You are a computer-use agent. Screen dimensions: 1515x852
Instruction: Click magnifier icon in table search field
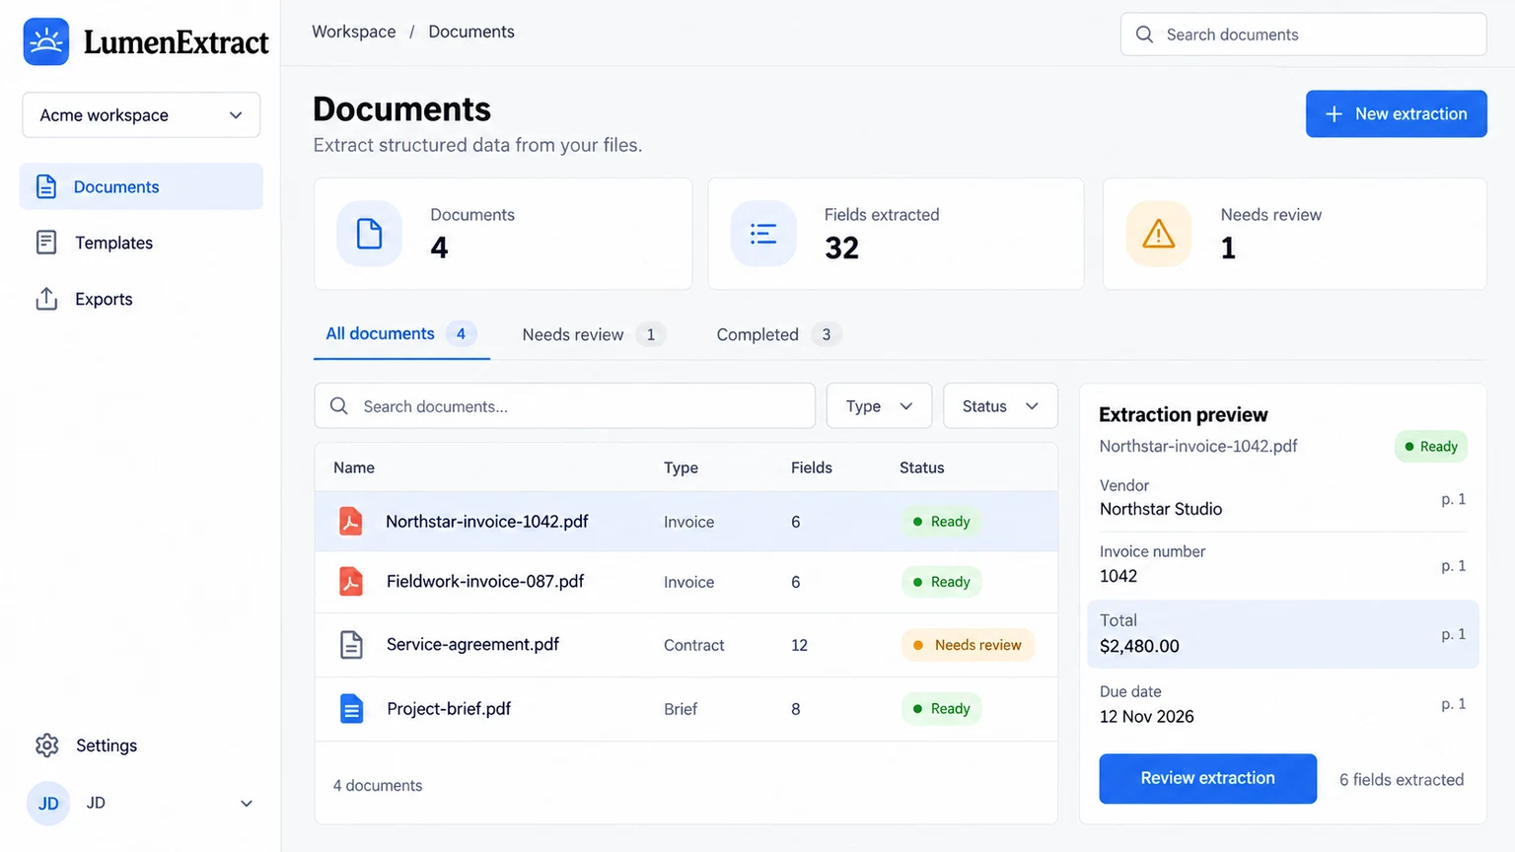point(338,406)
